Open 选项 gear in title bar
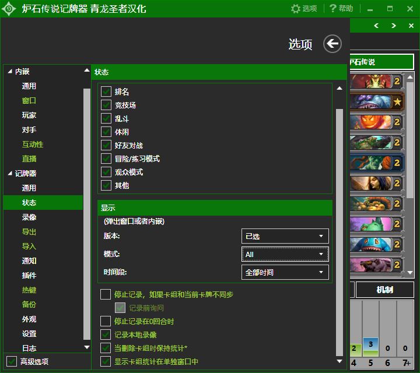The image size is (420, 373). tap(304, 9)
